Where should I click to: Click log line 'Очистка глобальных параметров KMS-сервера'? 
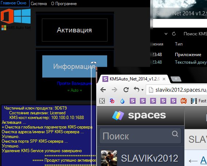pyautogui.click(x=48, y=127)
